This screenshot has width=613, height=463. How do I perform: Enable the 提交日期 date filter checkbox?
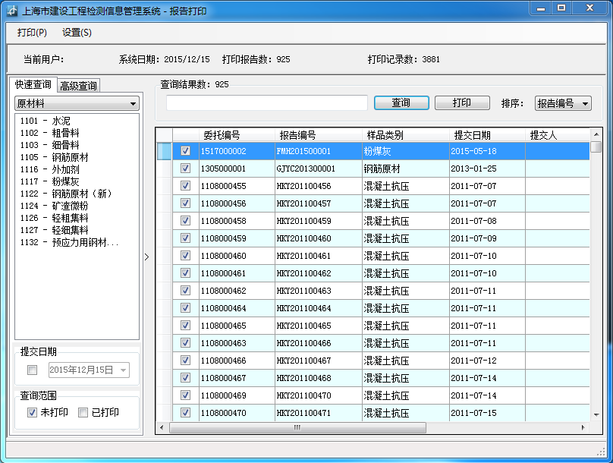point(32,370)
